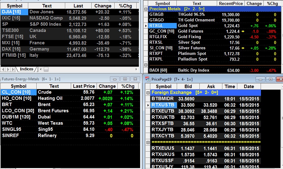Select the RTXUSTB symbol
This screenshot has width=283, height=169.
(x=163, y=105)
